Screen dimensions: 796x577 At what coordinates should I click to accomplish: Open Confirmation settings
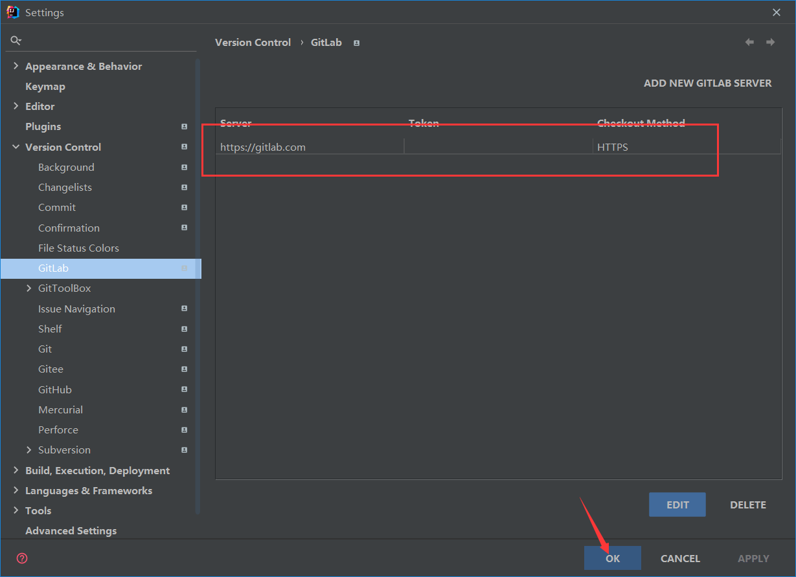click(x=69, y=228)
